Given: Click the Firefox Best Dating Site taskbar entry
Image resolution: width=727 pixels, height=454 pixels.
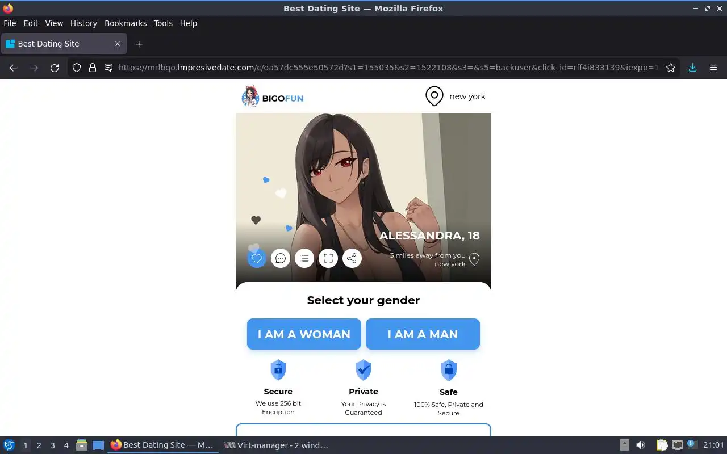Looking at the screenshot, I should tap(162, 445).
